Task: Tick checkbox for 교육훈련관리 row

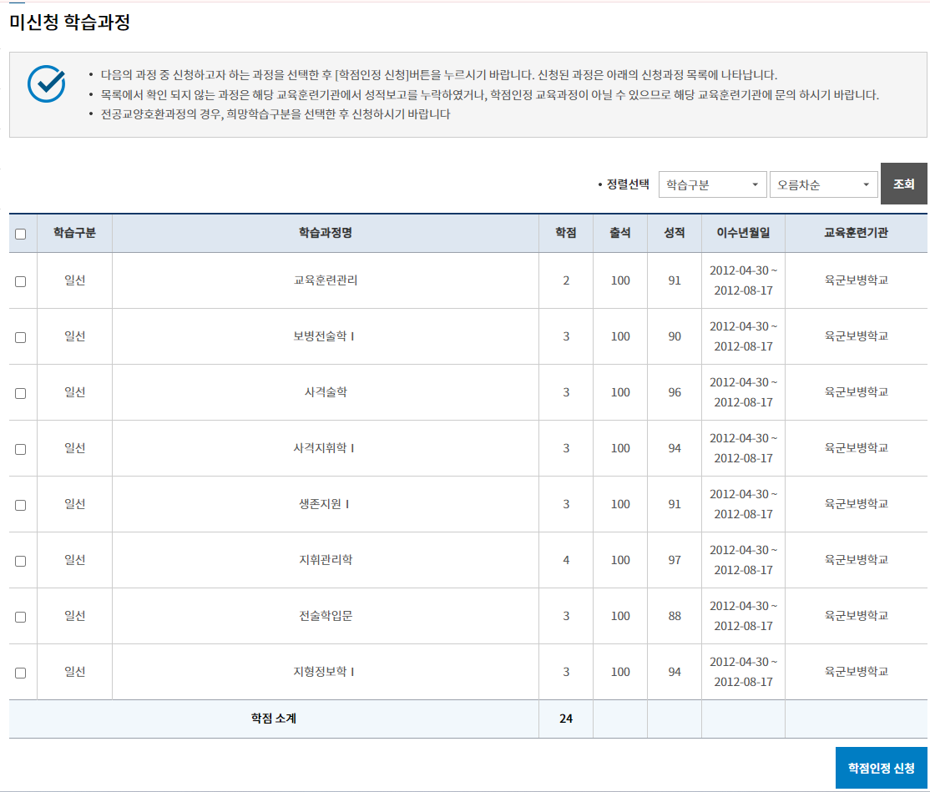Action: click(21, 281)
